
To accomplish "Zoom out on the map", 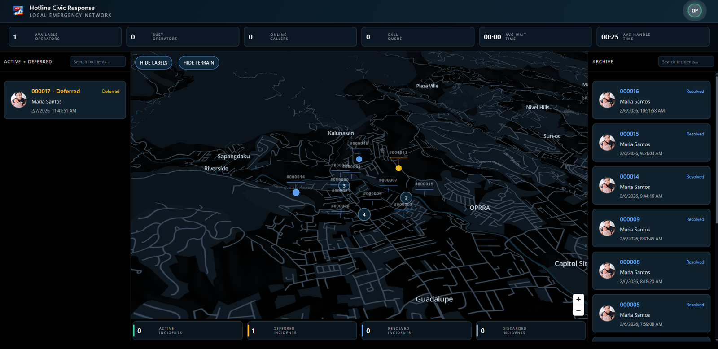I will [x=578, y=310].
